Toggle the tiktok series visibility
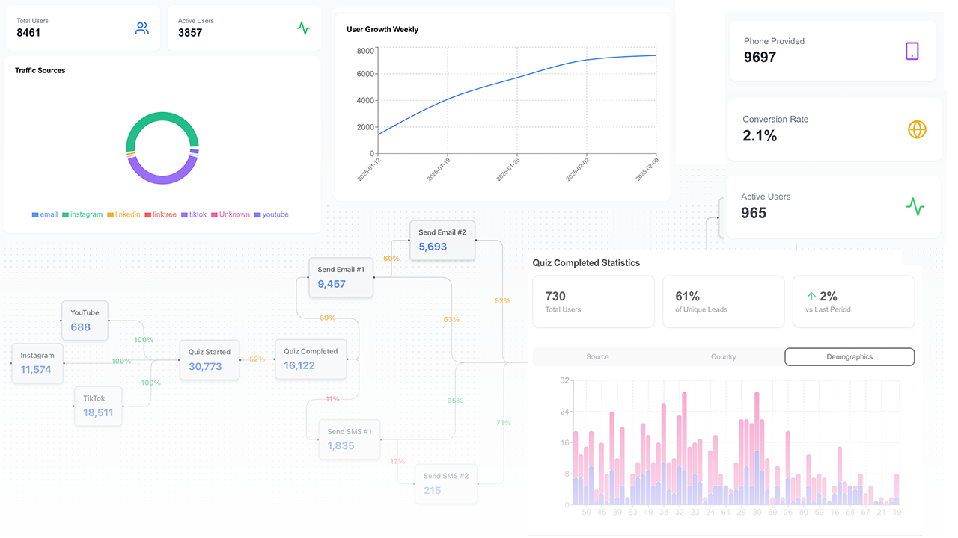The height and width of the screenshot is (538, 958). tap(194, 214)
